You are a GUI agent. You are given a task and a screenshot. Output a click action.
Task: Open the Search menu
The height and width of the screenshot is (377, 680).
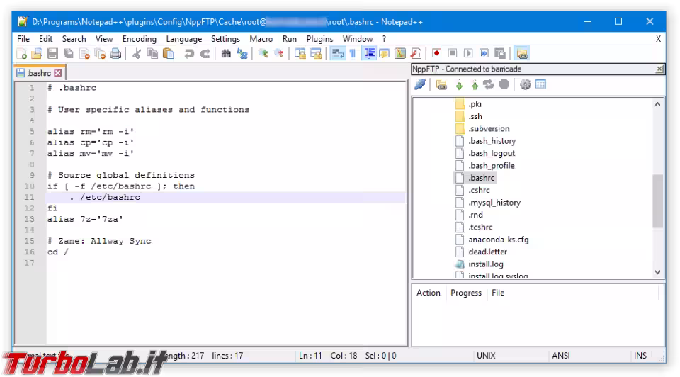(74, 38)
